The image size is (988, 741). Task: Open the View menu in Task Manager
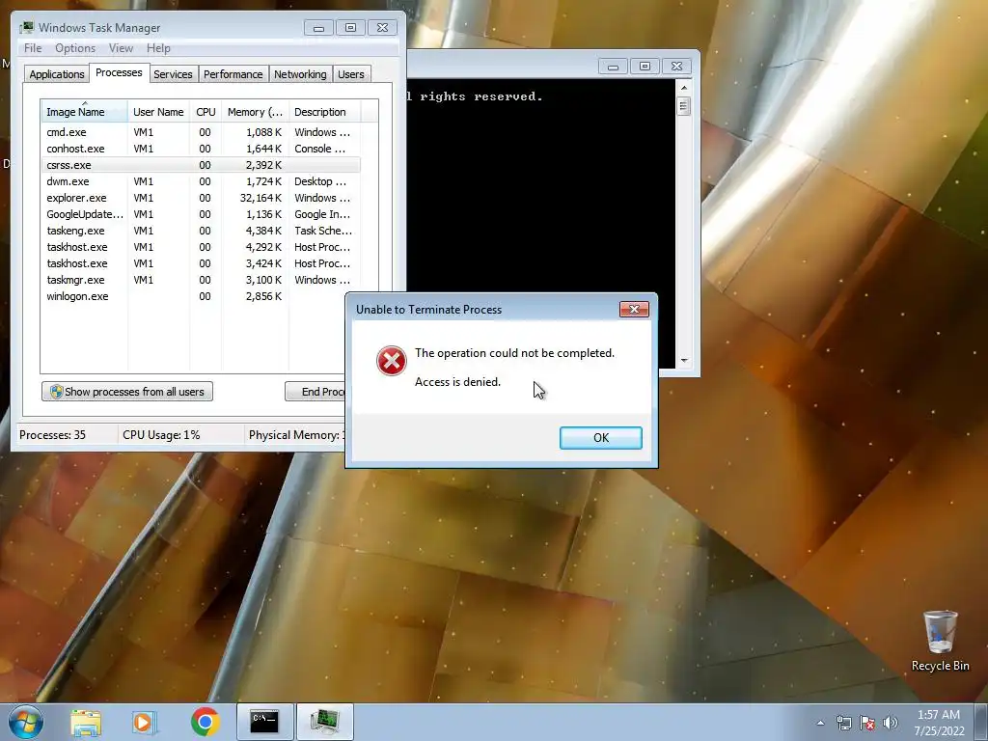(x=121, y=48)
